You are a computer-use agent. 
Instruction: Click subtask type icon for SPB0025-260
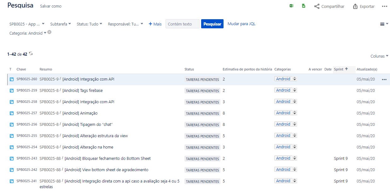pyautogui.click(x=12, y=79)
